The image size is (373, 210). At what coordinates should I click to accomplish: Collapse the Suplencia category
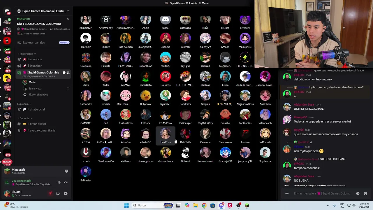pyautogui.click(x=24, y=104)
